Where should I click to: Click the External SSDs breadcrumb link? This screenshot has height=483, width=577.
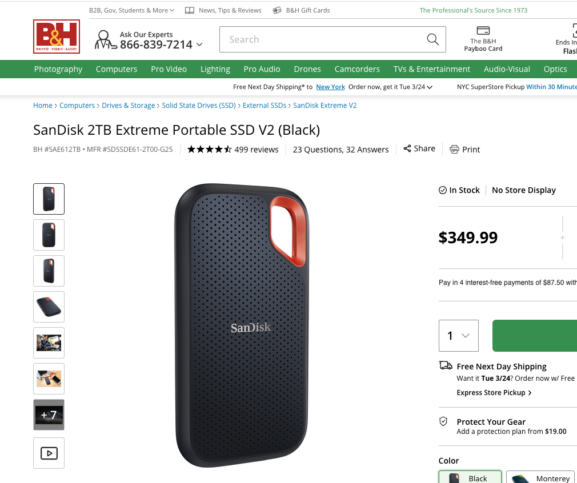pos(265,106)
